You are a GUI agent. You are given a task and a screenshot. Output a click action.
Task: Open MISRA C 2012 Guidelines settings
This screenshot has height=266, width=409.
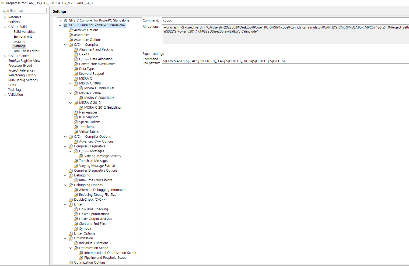81,107
